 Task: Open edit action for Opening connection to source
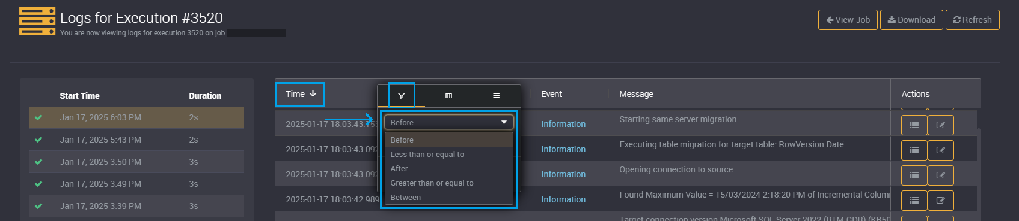click(x=940, y=175)
